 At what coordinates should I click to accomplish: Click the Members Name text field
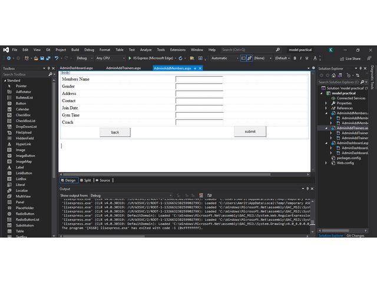pyautogui.click(x=199, y=79)
